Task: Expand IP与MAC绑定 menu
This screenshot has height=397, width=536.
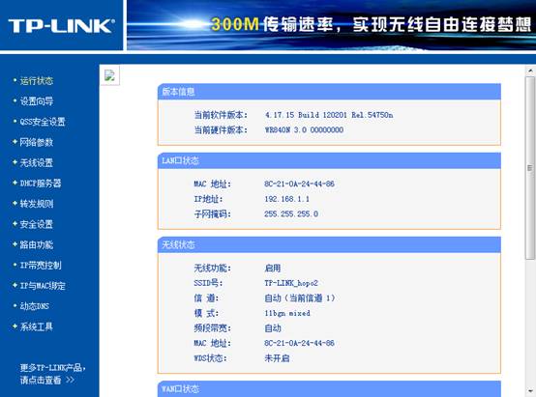Action: pos(43,286)
